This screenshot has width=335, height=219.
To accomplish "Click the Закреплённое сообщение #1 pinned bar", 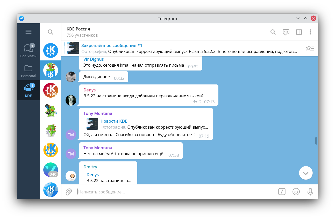I will pyautogui.click(x=190, y=48).
